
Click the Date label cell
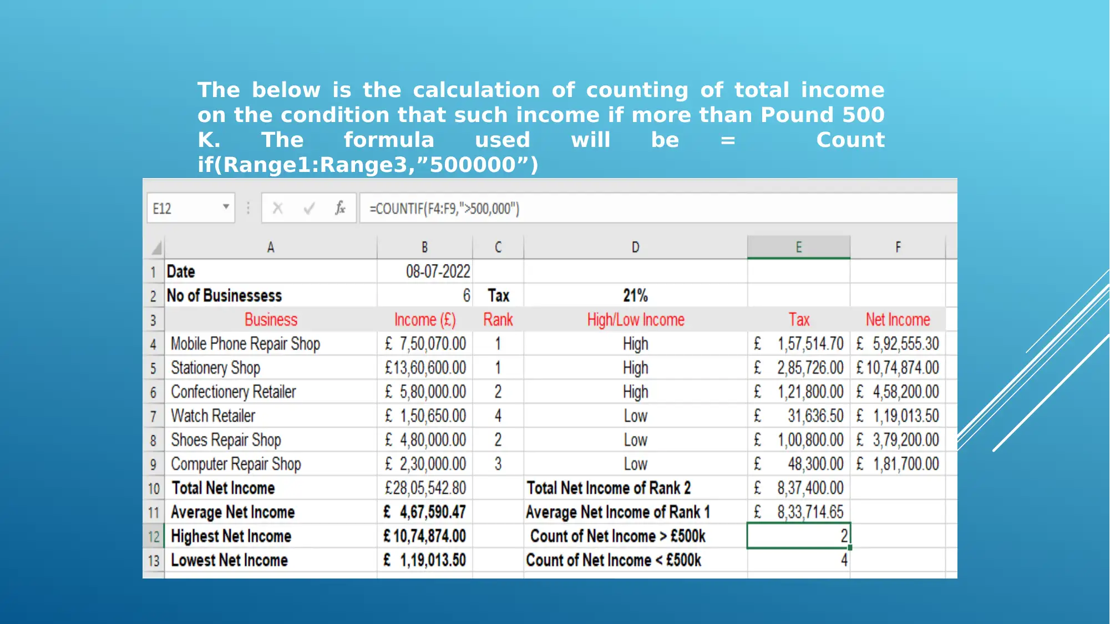[x=271, y=272]
